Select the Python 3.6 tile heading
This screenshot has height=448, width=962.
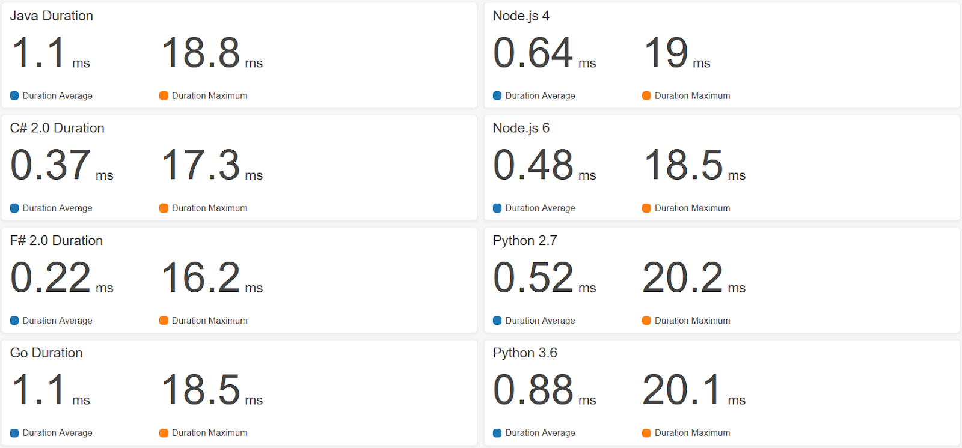pos(525,353)
